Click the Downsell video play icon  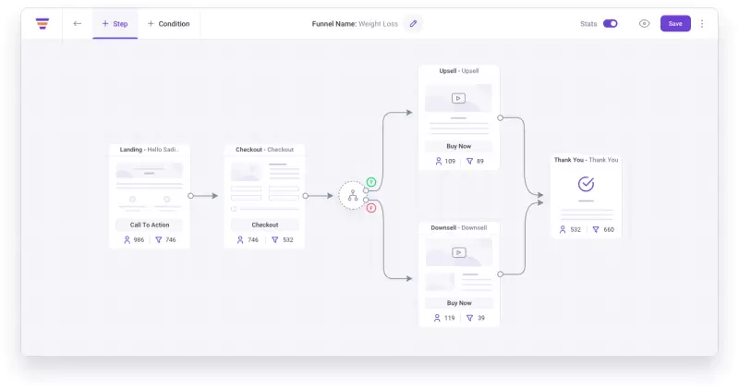click(458, 252)
